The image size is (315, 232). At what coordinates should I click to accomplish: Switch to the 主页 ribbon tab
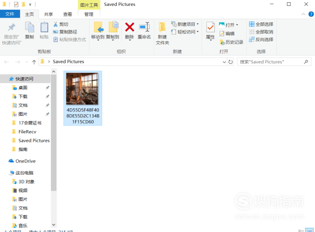[x=29, y=14]
